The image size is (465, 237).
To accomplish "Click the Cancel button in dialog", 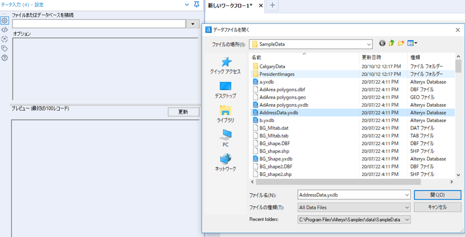I will click(x=438, y=207).
